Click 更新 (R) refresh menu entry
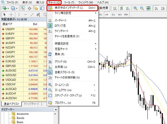The height and width of the screenshot is (124, 167). click(x=72, y=54)
